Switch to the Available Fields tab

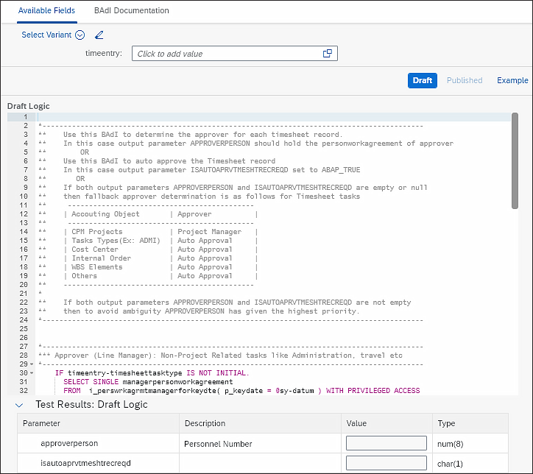coord(46,10)
